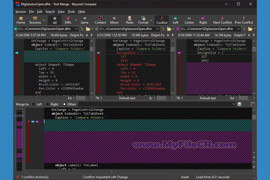Click the open folder icon for right file
Viewport: 270px width, 180px height.
[x=250, y=29]
